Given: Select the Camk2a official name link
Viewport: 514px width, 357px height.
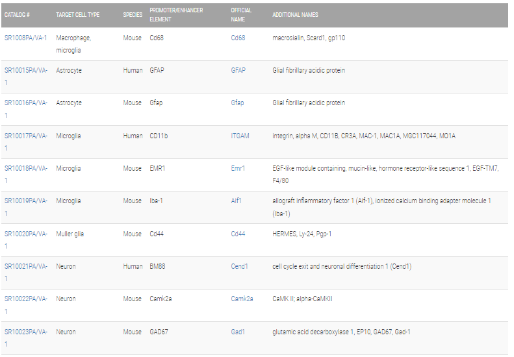Looking at the screenshot, I should 242,299.
